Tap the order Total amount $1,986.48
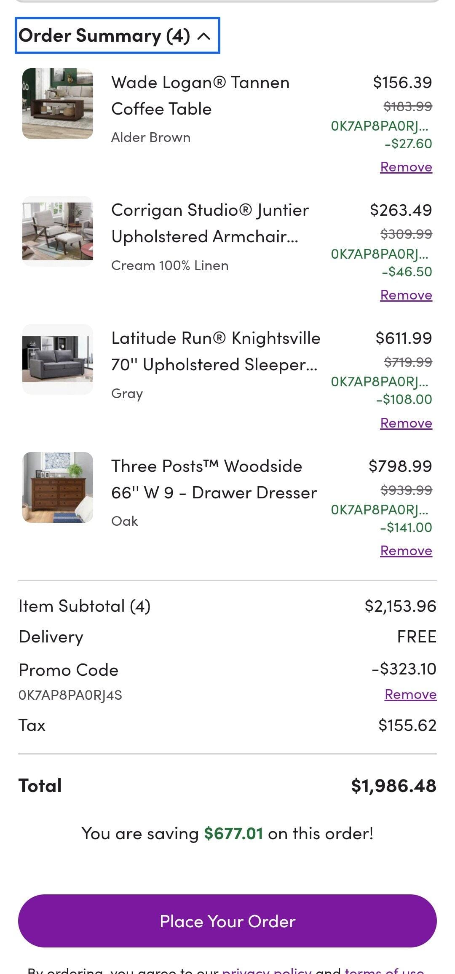455x974 pixels. [393, 786]
